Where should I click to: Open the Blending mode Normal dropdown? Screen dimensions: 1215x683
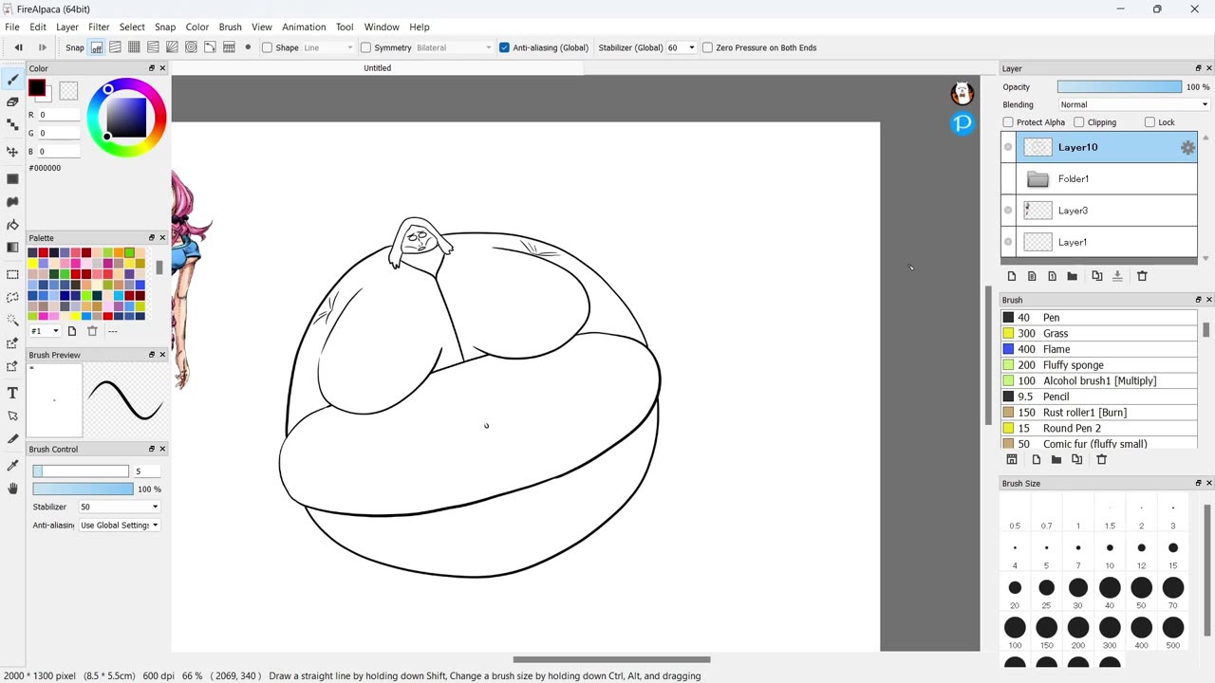coord(1133,104)
